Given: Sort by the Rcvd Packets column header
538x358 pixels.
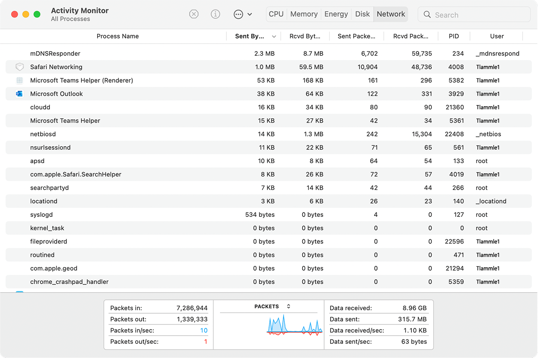Looking at the screenshot, I should pos(410,36).
